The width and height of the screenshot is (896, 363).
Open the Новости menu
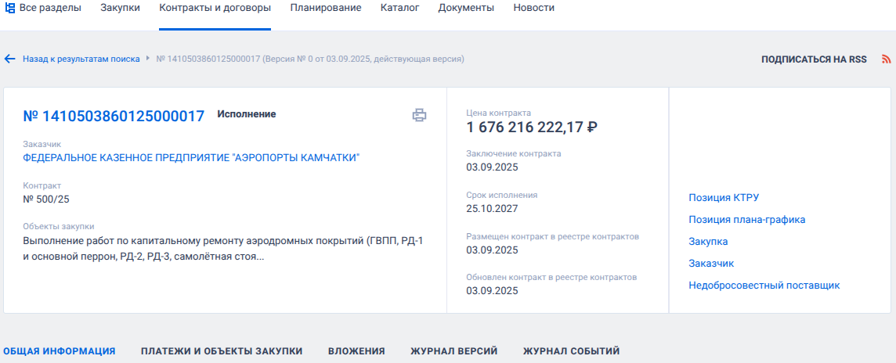point(533,8)
